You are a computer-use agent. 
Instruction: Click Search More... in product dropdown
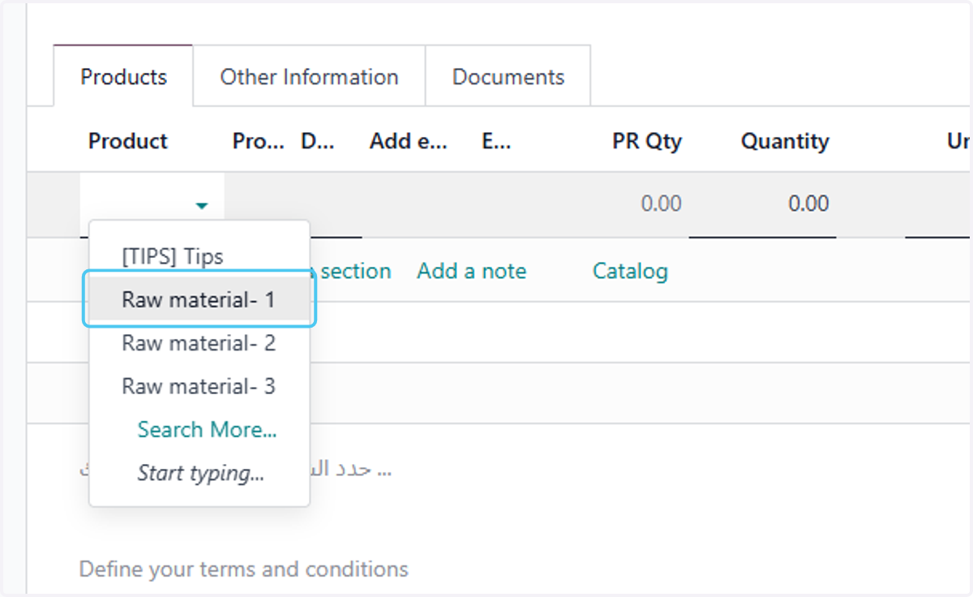pos(207,429)
